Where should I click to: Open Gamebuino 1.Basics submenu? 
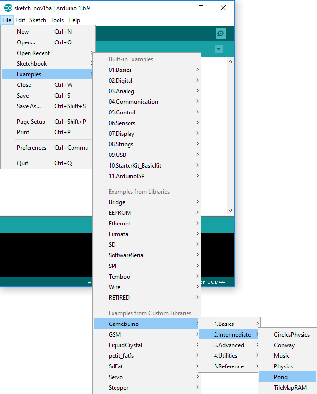tap(229, 324)
